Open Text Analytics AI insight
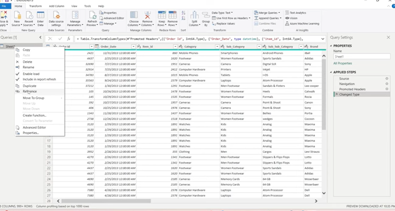Screen dimensions: 395x211 point(296,12)
